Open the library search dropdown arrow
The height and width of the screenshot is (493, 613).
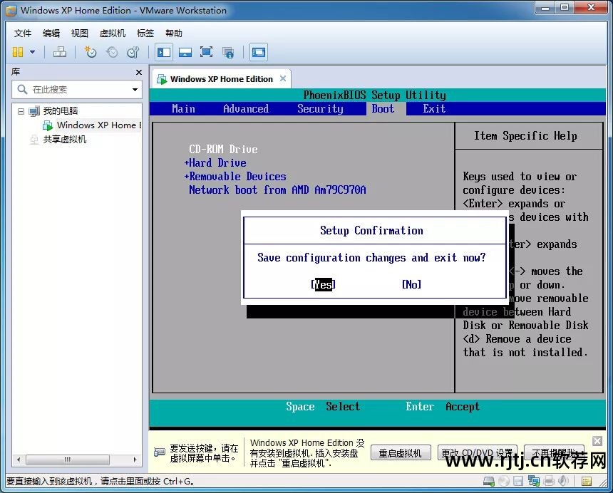pos(135,90)
